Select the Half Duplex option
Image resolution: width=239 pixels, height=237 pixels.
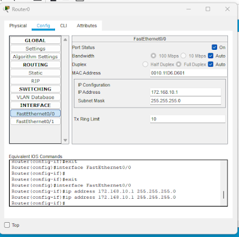click(145, 64)
